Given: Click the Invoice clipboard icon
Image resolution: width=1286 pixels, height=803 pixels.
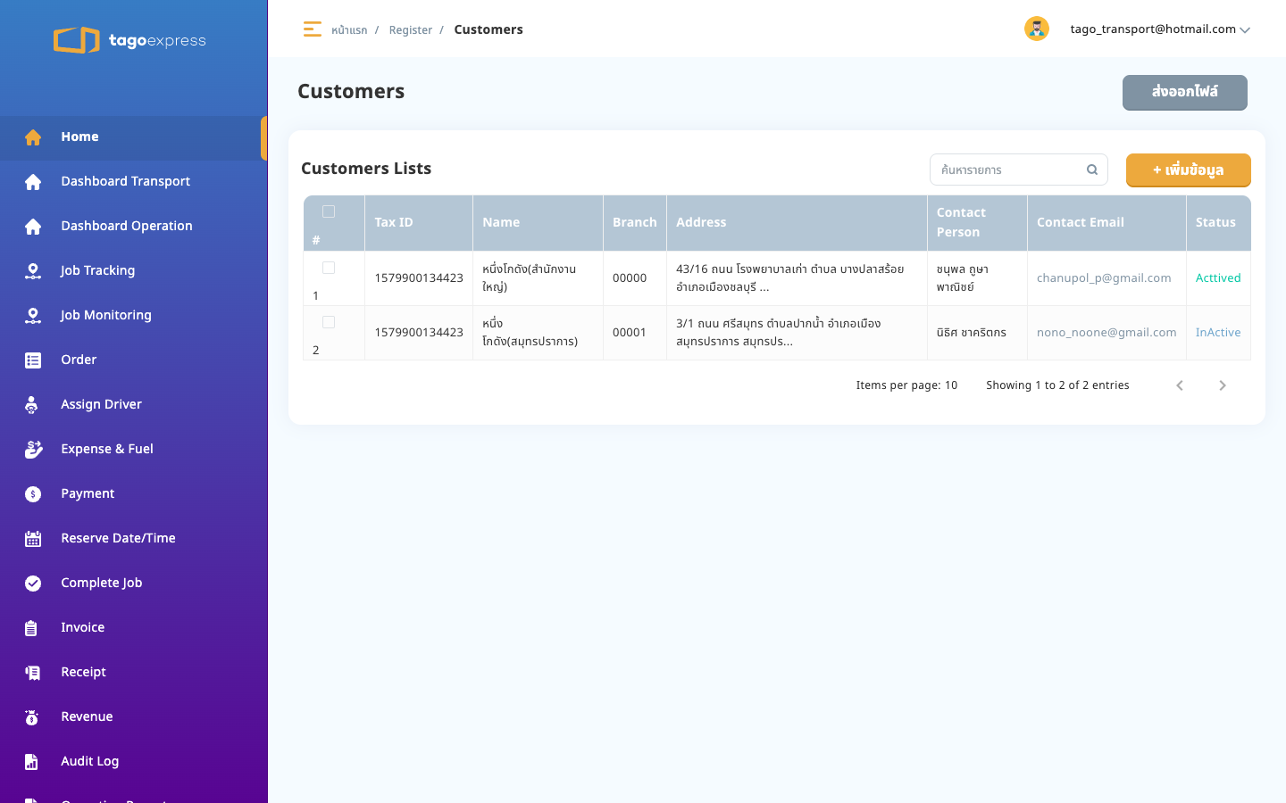Looking at the screenshot, I should tap(31, 628).
